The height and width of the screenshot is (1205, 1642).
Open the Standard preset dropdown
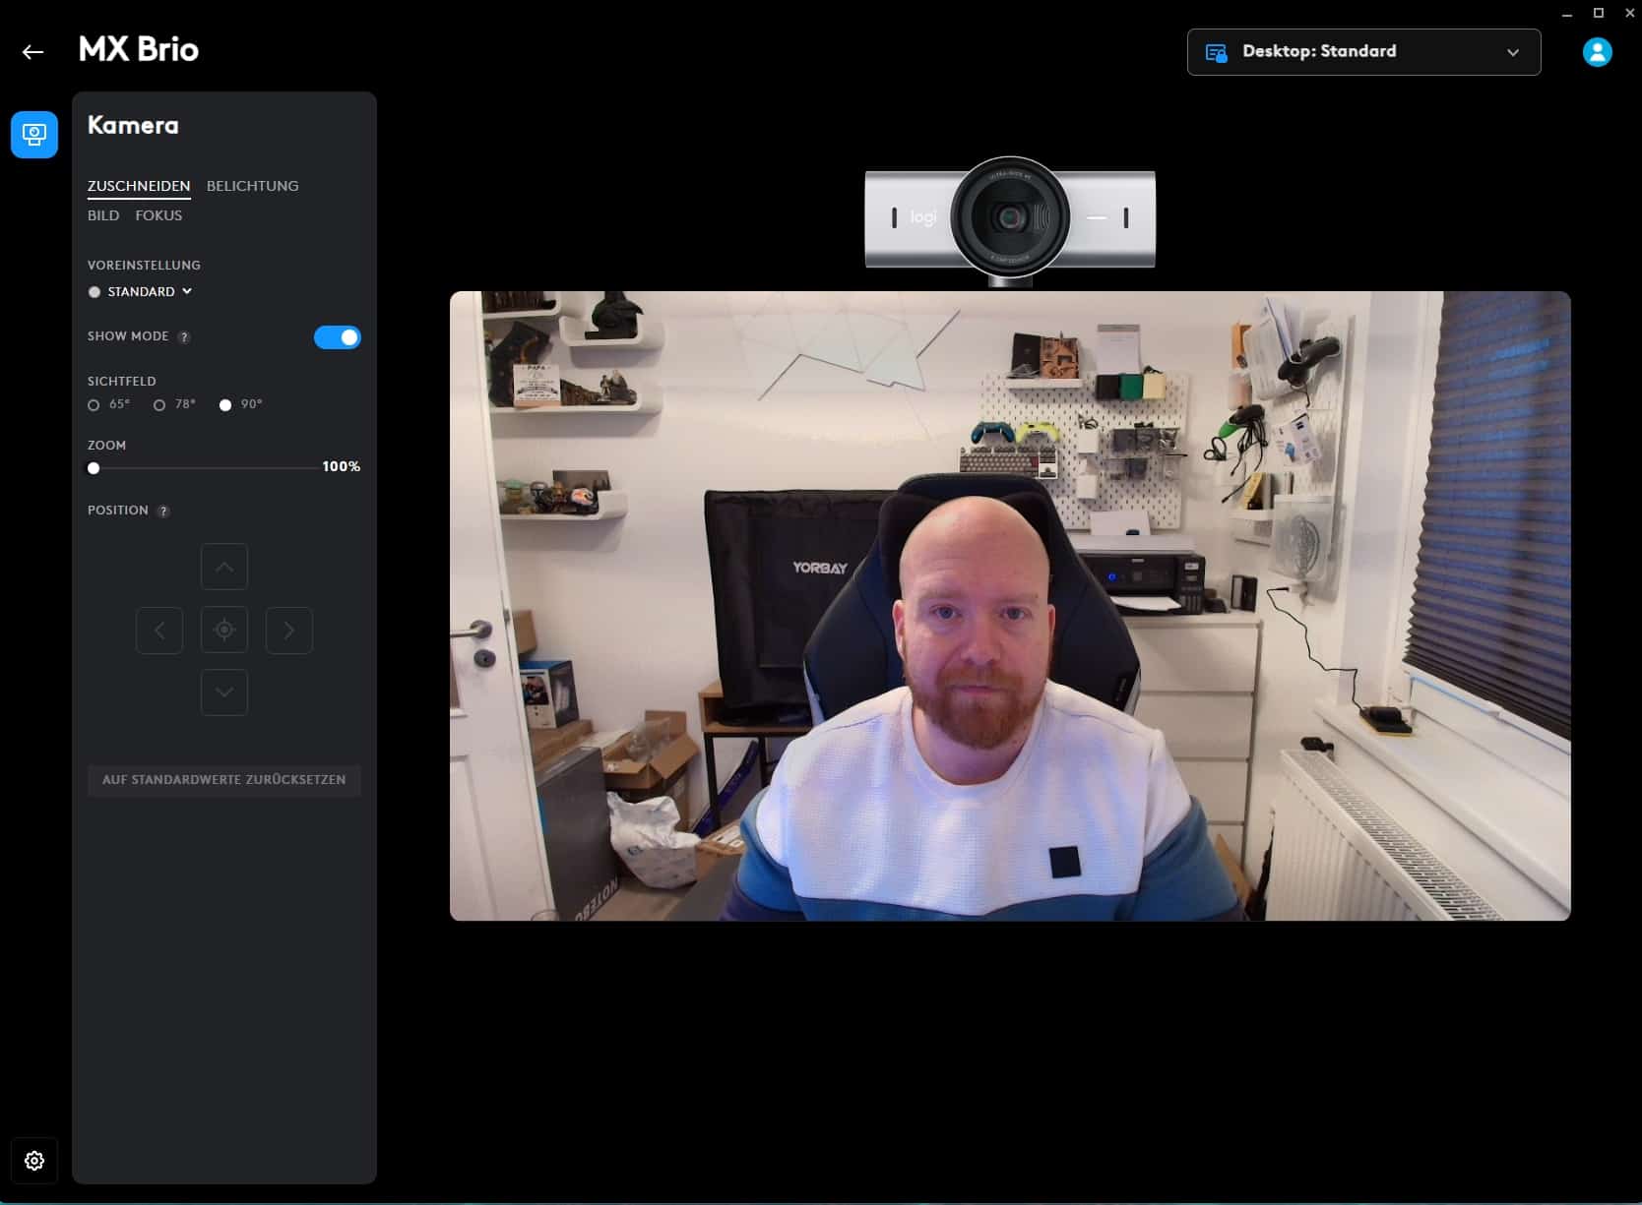pyautogui.click(x=149, y=292)
